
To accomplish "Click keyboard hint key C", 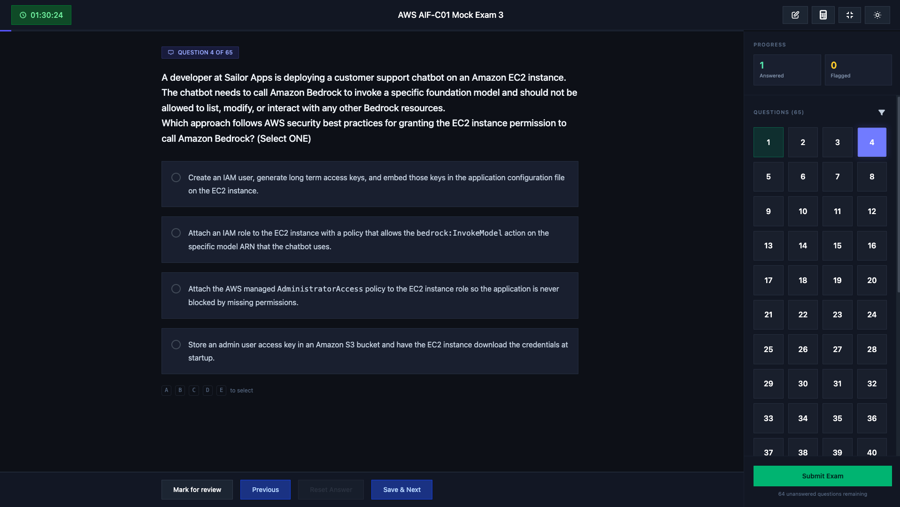I will pos(194,390).
